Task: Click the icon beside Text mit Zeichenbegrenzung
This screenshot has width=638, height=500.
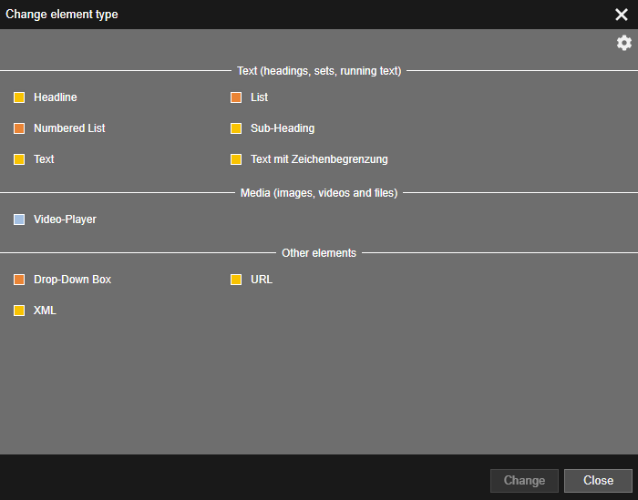Action: (236, 159)
